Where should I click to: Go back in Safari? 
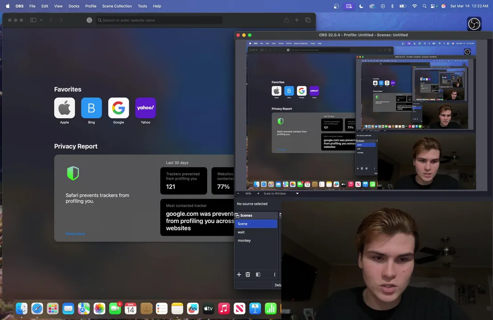[x=51, y=20]
